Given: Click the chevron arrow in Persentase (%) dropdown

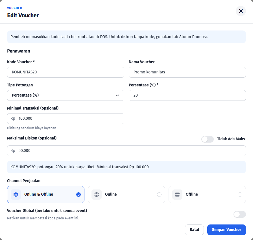Looking at the screenshot, I should click(x=117, y=95).
